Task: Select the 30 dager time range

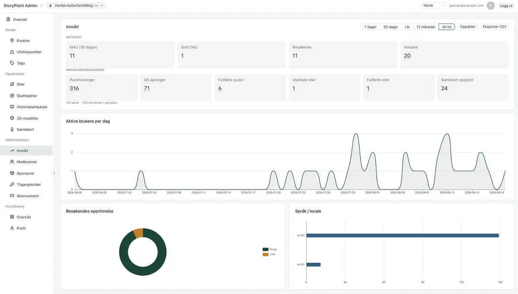Action: click(x=391, y=27)
